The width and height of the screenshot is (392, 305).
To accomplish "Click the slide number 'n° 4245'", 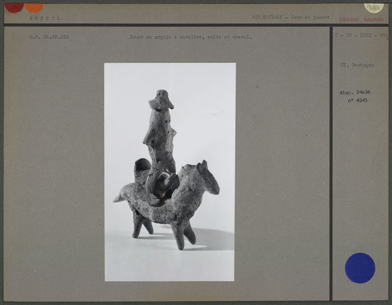I will (357, 100).
